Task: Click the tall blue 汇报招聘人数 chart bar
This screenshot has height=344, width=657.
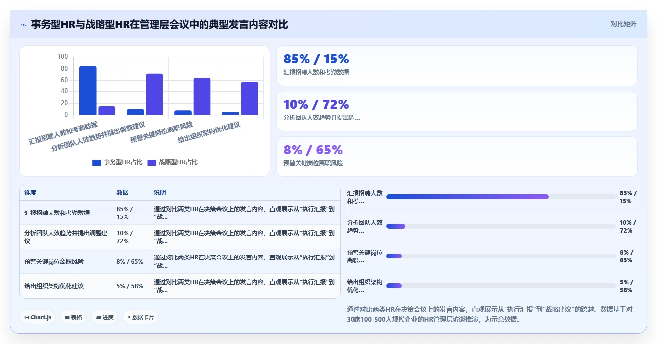Action: (88, 90)
